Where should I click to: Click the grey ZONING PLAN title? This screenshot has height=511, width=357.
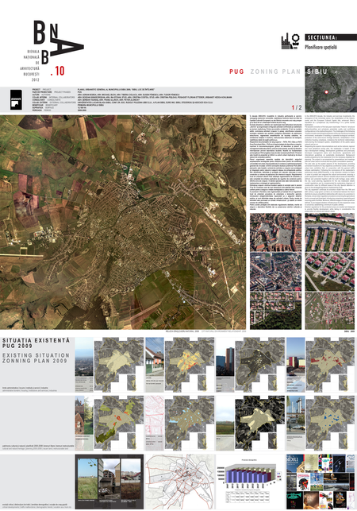click(x=275, y=72)
